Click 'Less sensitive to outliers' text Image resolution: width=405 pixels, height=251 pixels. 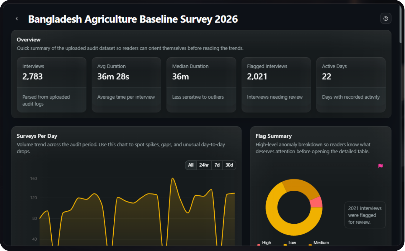(198, 97)
